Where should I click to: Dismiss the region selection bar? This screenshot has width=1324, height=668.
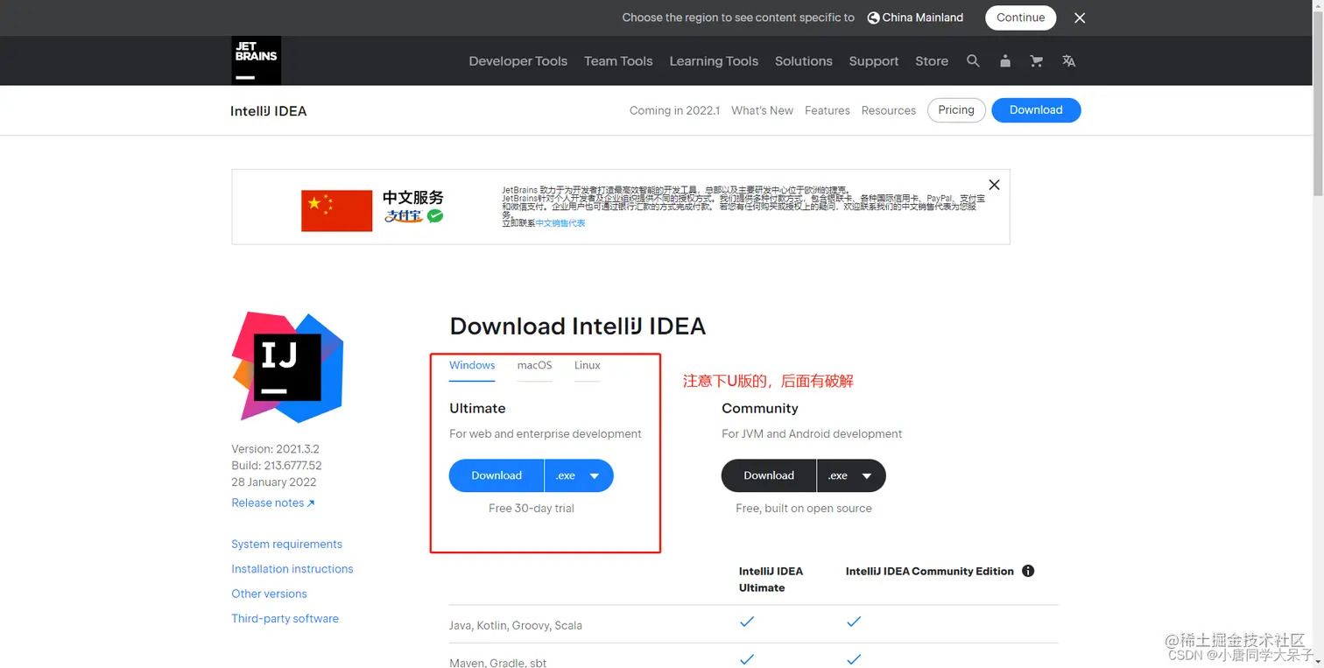coord(1080,18)
